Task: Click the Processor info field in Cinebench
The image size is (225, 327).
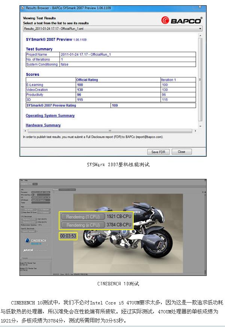Action: pyautogui.click(x=41, y=192)
